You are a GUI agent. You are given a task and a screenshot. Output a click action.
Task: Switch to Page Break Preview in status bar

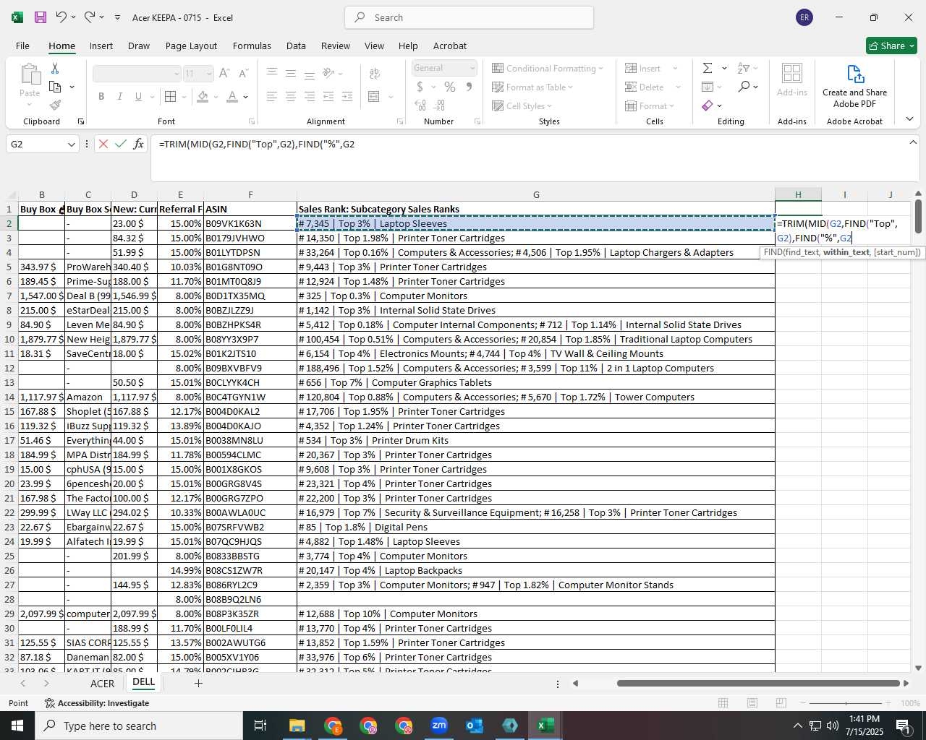[x=781, y=702]
